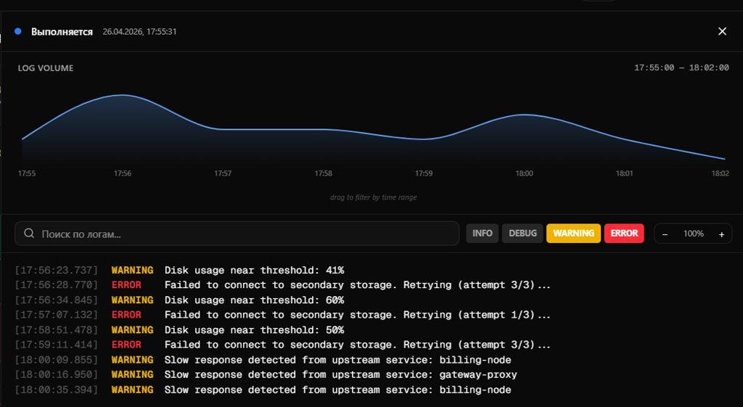This screenshot has height=407, width=743.
Task: Select log line 'Disk usage near threshold: 50%'
Action: [x=254, y=330]
